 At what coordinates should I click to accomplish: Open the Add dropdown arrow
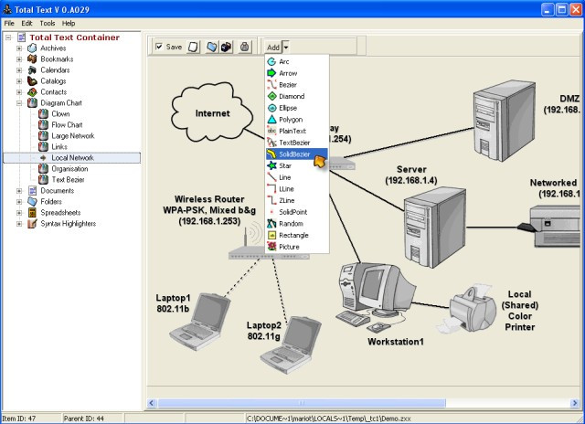point(286,48)
